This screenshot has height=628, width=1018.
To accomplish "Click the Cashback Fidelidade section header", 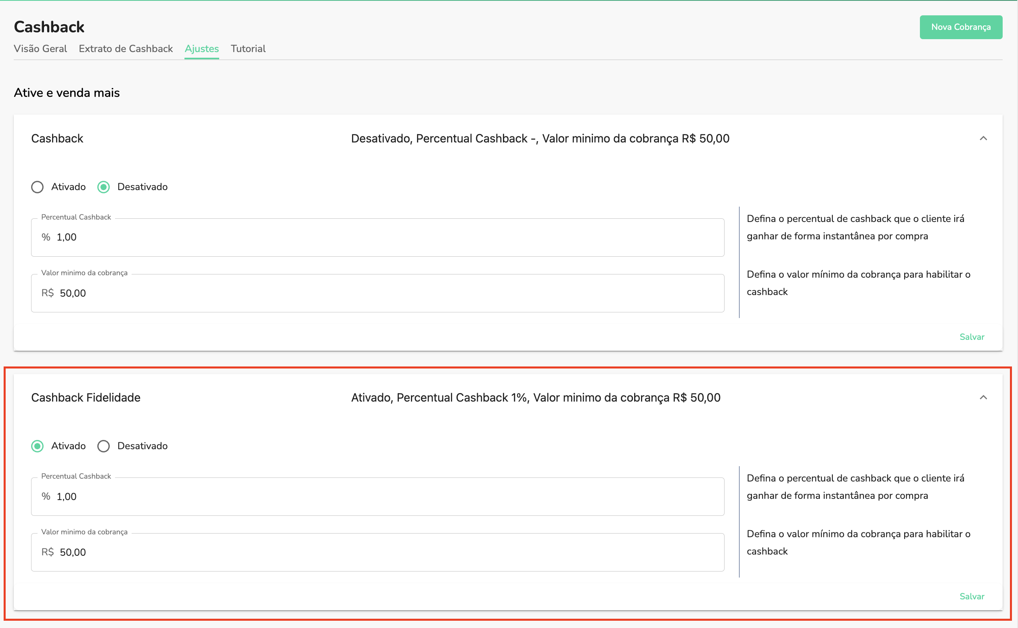I will coord(86,398).
